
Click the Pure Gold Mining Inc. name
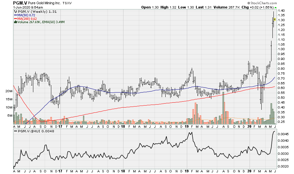44,3
